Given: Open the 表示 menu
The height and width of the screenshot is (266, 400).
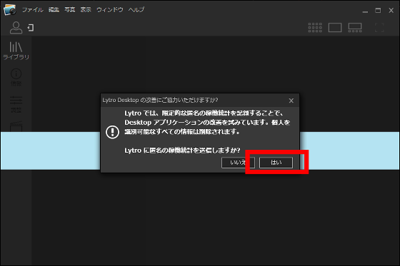Looking at the screenshot, I should click(x=86, y=10).
